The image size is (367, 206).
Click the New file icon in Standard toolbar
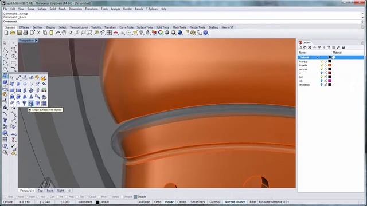click(6, 33)
